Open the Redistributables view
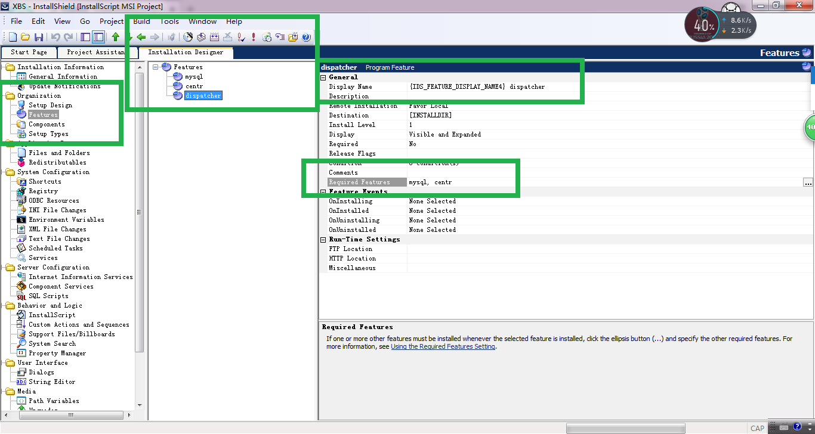 (x=57, y=162)
